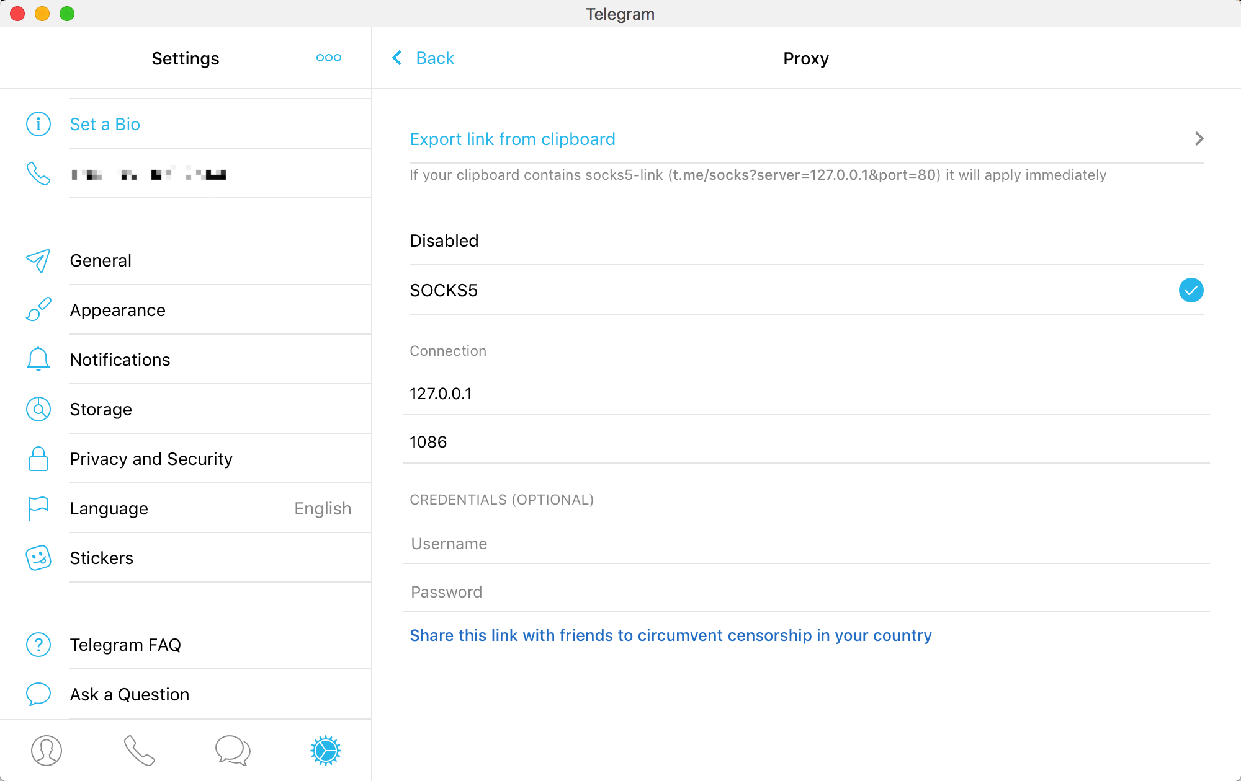Screen dimensions: 1241x781
Task: Click the proxy port field showing 1086
Action: [x=428, y=442]
